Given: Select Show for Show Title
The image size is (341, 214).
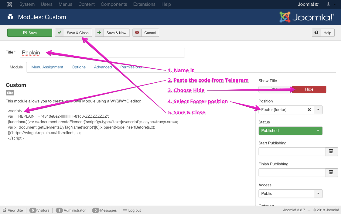Looking at the screenshot, I should pos(275,89).
